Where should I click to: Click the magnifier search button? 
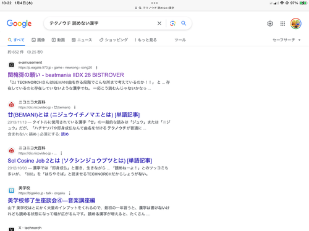coord(184,23)
